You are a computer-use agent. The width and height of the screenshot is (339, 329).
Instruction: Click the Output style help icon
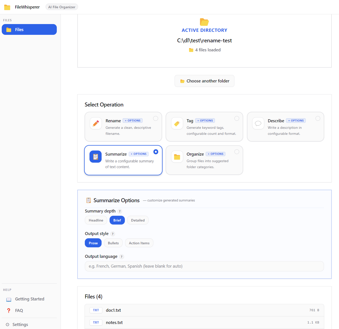pos(113,234)
